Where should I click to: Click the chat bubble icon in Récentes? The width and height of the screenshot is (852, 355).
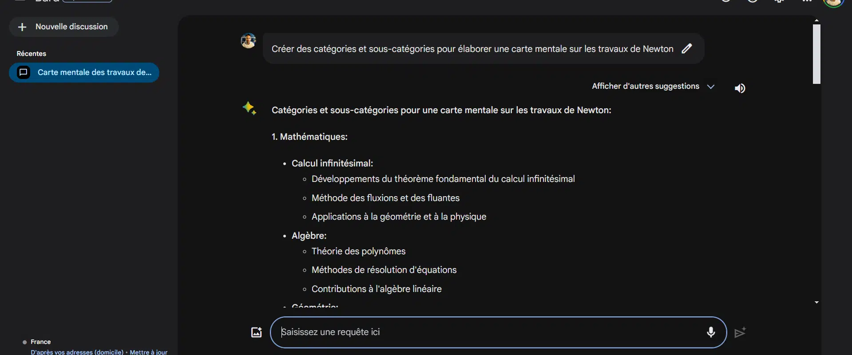(x=24, y=72)
